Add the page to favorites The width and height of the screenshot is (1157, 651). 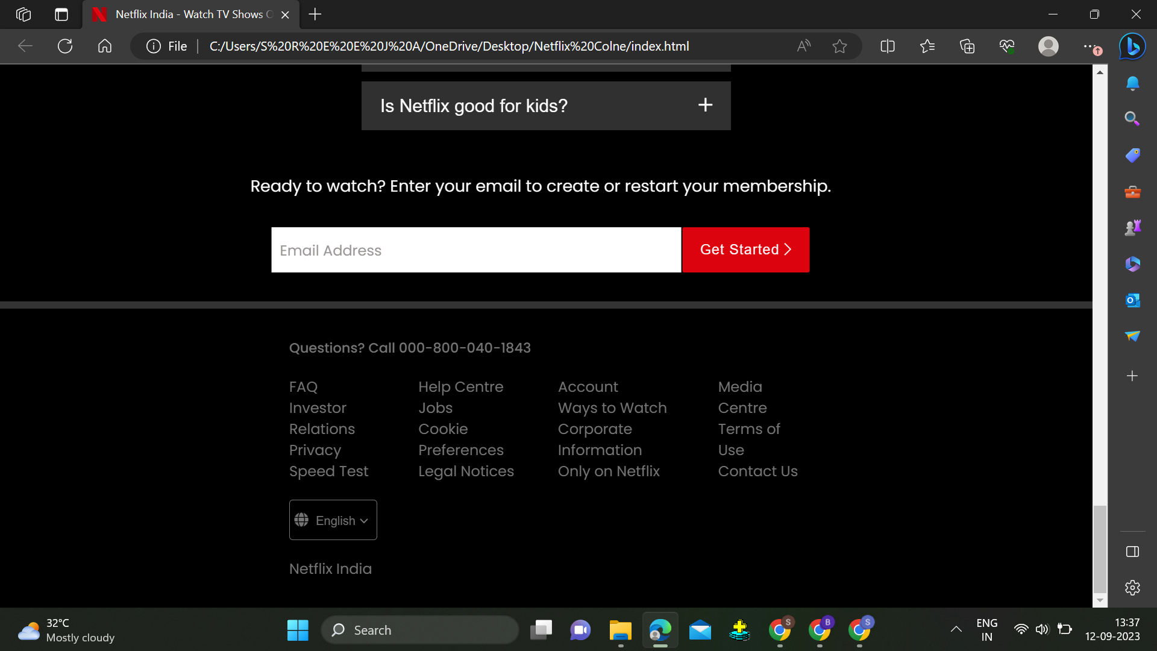tap(839, 46)
